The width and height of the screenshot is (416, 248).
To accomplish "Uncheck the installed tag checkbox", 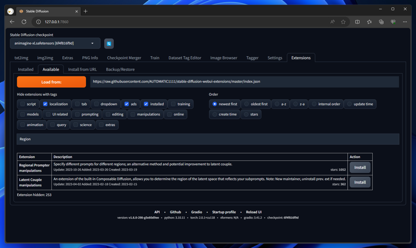I will click(146, 104).
